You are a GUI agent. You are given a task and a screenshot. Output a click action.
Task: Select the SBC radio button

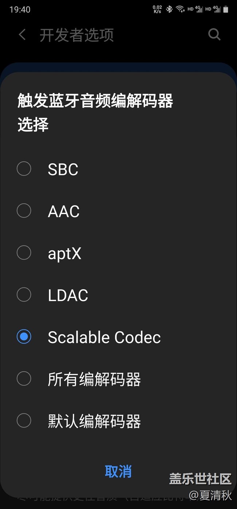pyautogui.click(x=24, y=169)
